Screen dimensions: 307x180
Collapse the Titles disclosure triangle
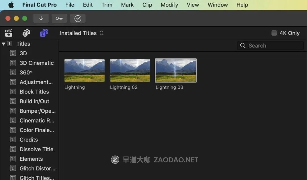3,44
